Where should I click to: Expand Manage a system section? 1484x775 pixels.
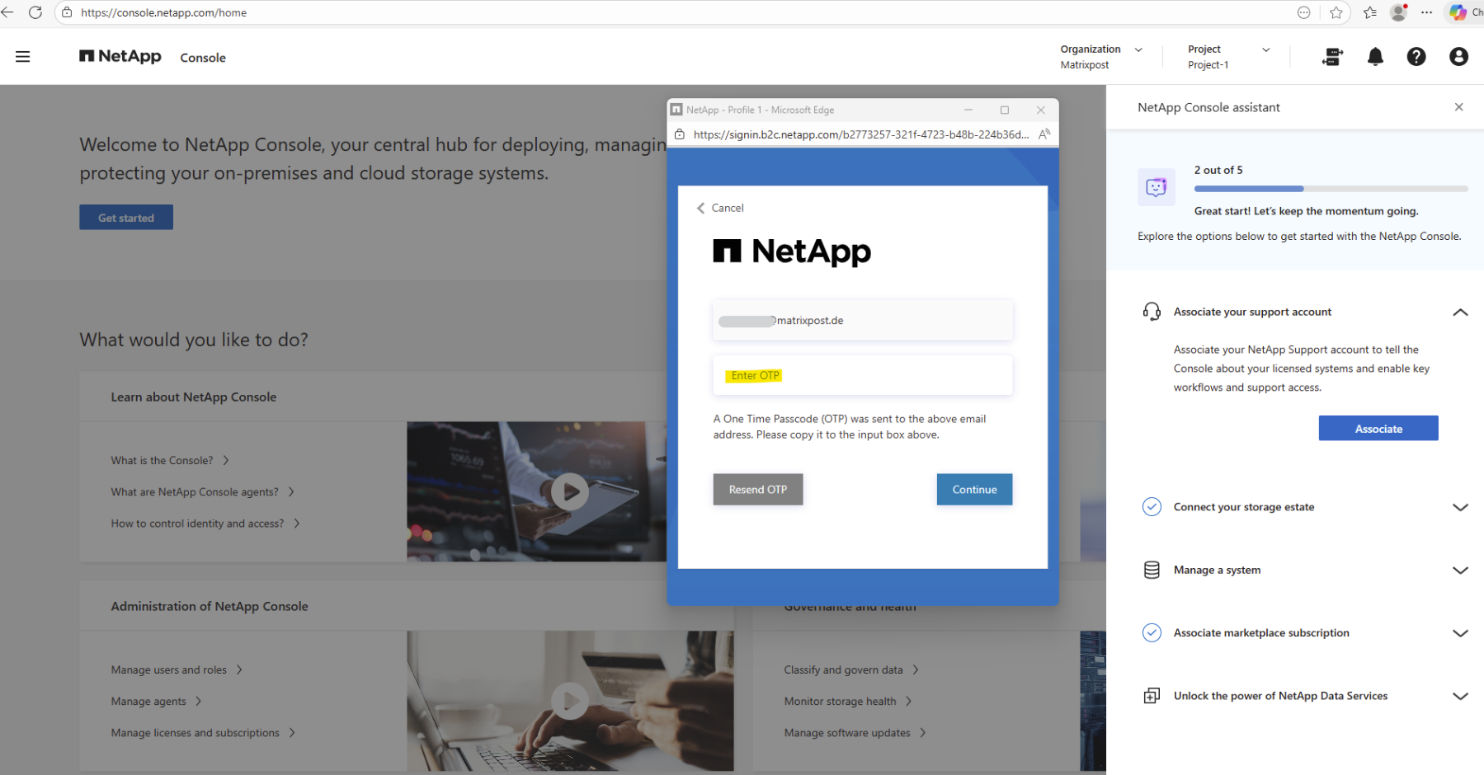(1460, 570)
